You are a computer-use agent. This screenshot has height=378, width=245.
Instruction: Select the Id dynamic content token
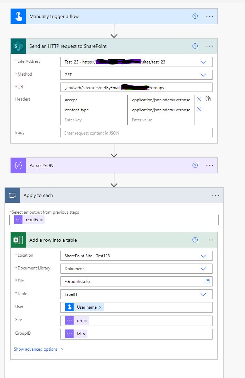pos(76,334)
